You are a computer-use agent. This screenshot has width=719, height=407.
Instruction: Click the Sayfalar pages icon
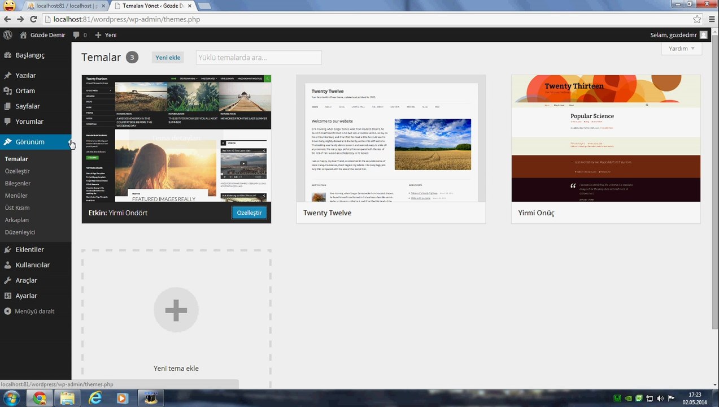8,106
